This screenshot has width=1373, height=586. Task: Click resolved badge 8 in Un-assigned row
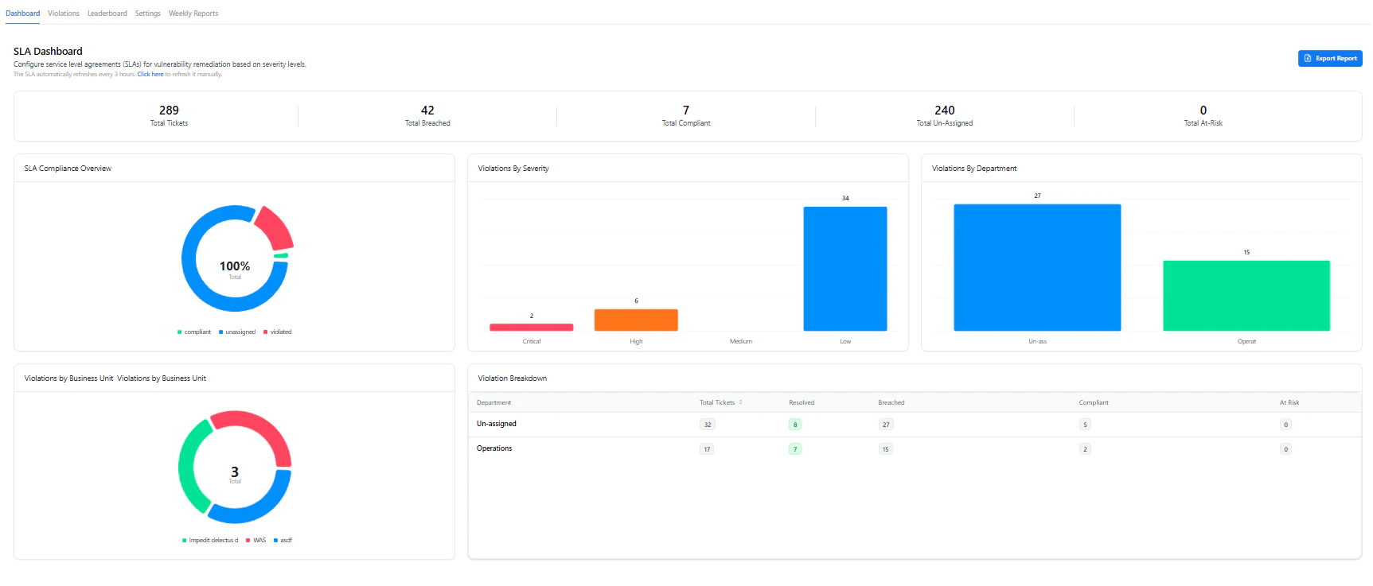coord(795,425)
